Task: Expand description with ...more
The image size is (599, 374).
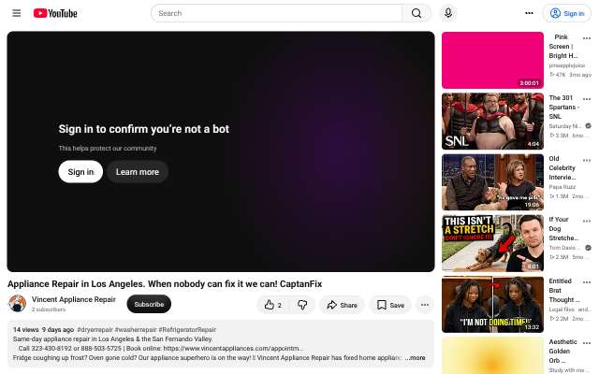Action: [416, 357]
